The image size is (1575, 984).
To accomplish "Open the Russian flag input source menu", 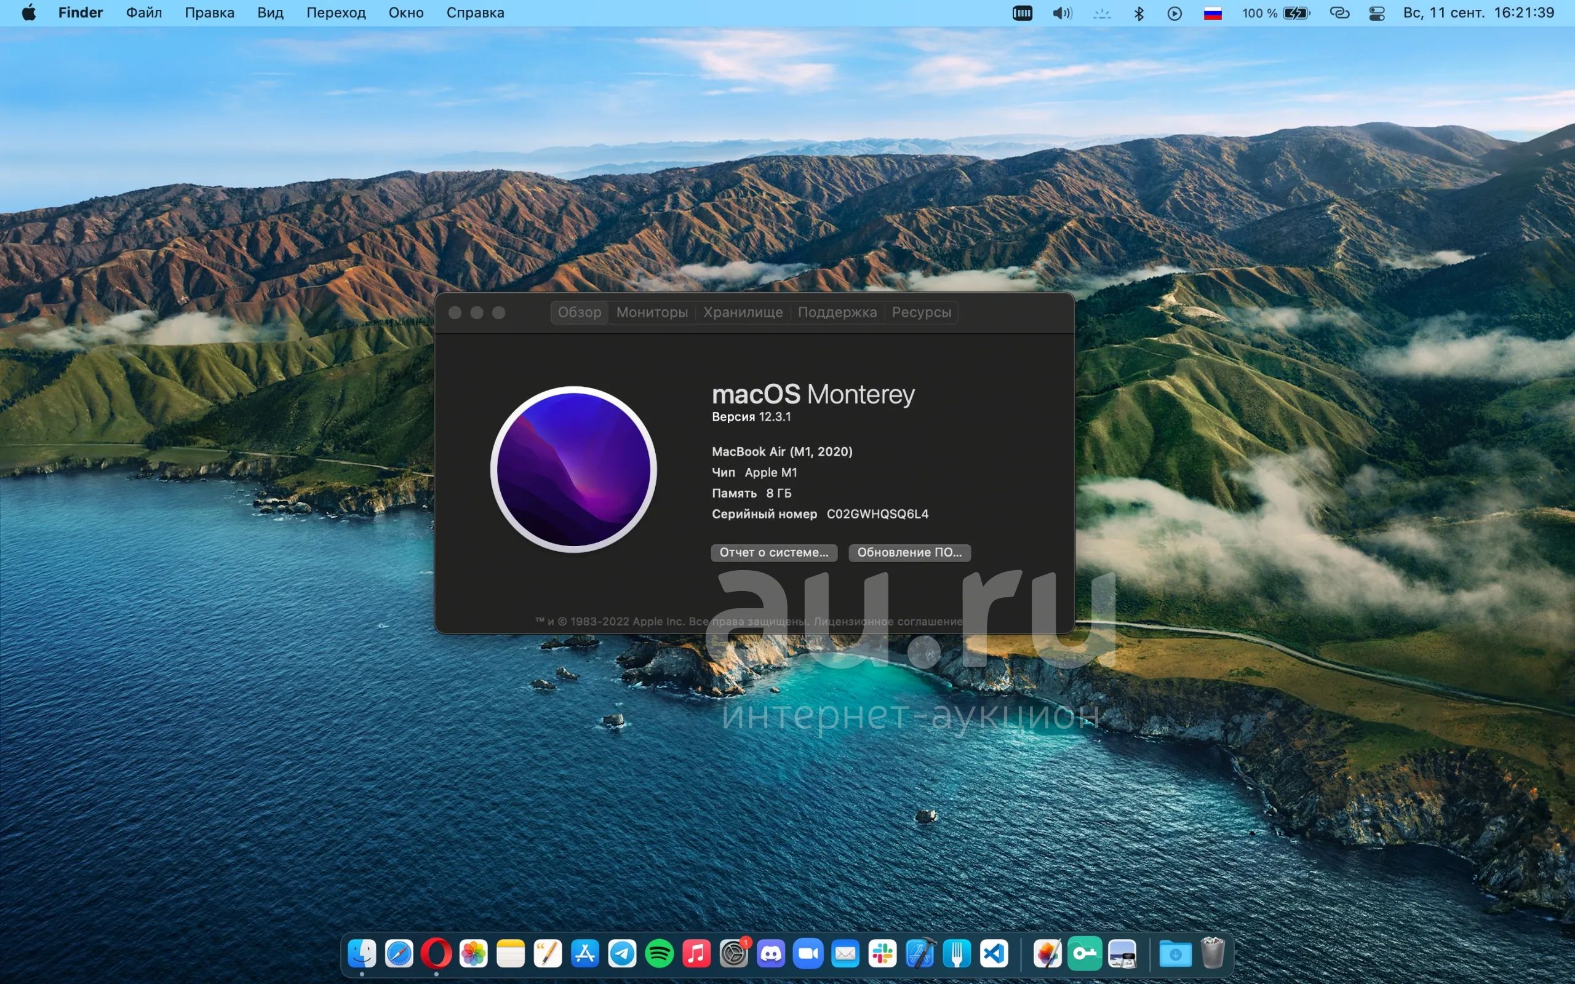I will [1213, 13].
